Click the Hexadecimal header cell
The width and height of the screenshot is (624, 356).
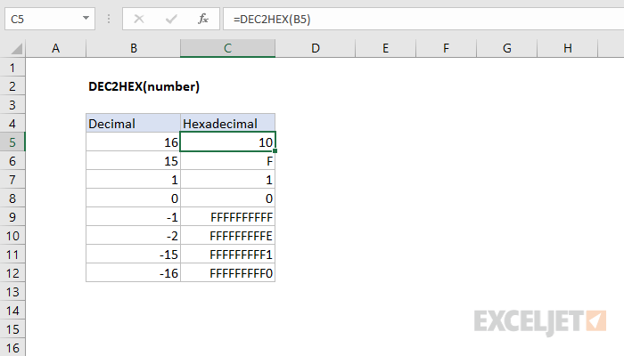click(x=227, y=123)
